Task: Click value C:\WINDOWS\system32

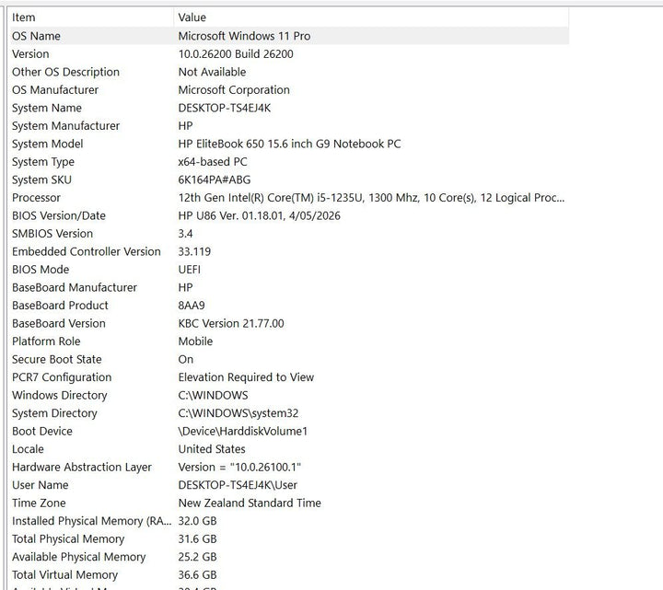Action: click(238, 413)
